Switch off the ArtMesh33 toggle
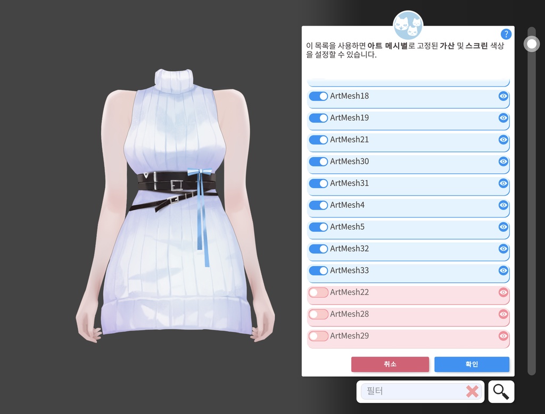Screen dimensions: 545x414 [x=318, y=271]
